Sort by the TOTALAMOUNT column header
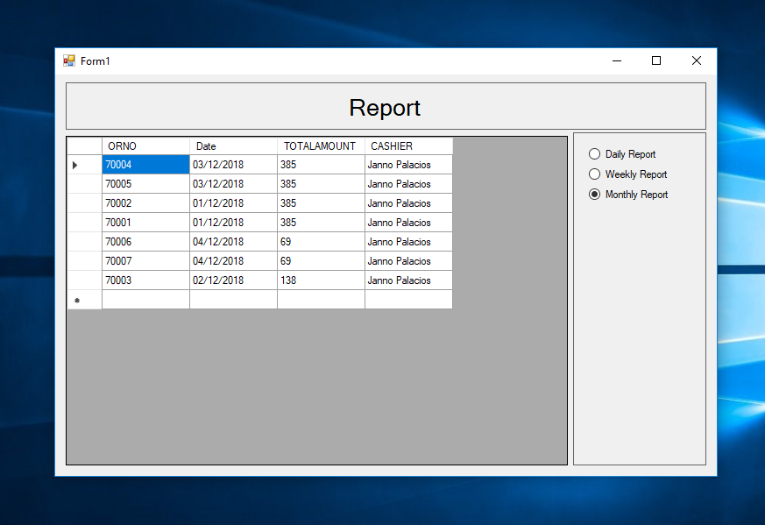The width and height of the screenshot is (765, 525). [x=321, y=146]
